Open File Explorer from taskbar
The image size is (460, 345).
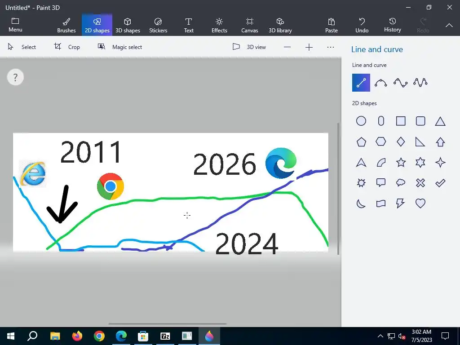tap(55, 336)
